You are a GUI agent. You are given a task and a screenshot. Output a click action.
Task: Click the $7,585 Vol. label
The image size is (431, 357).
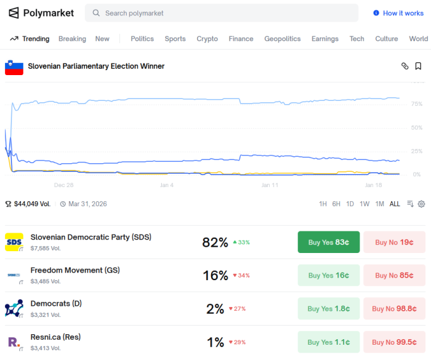pyautogui.click(x=46, y=248)
